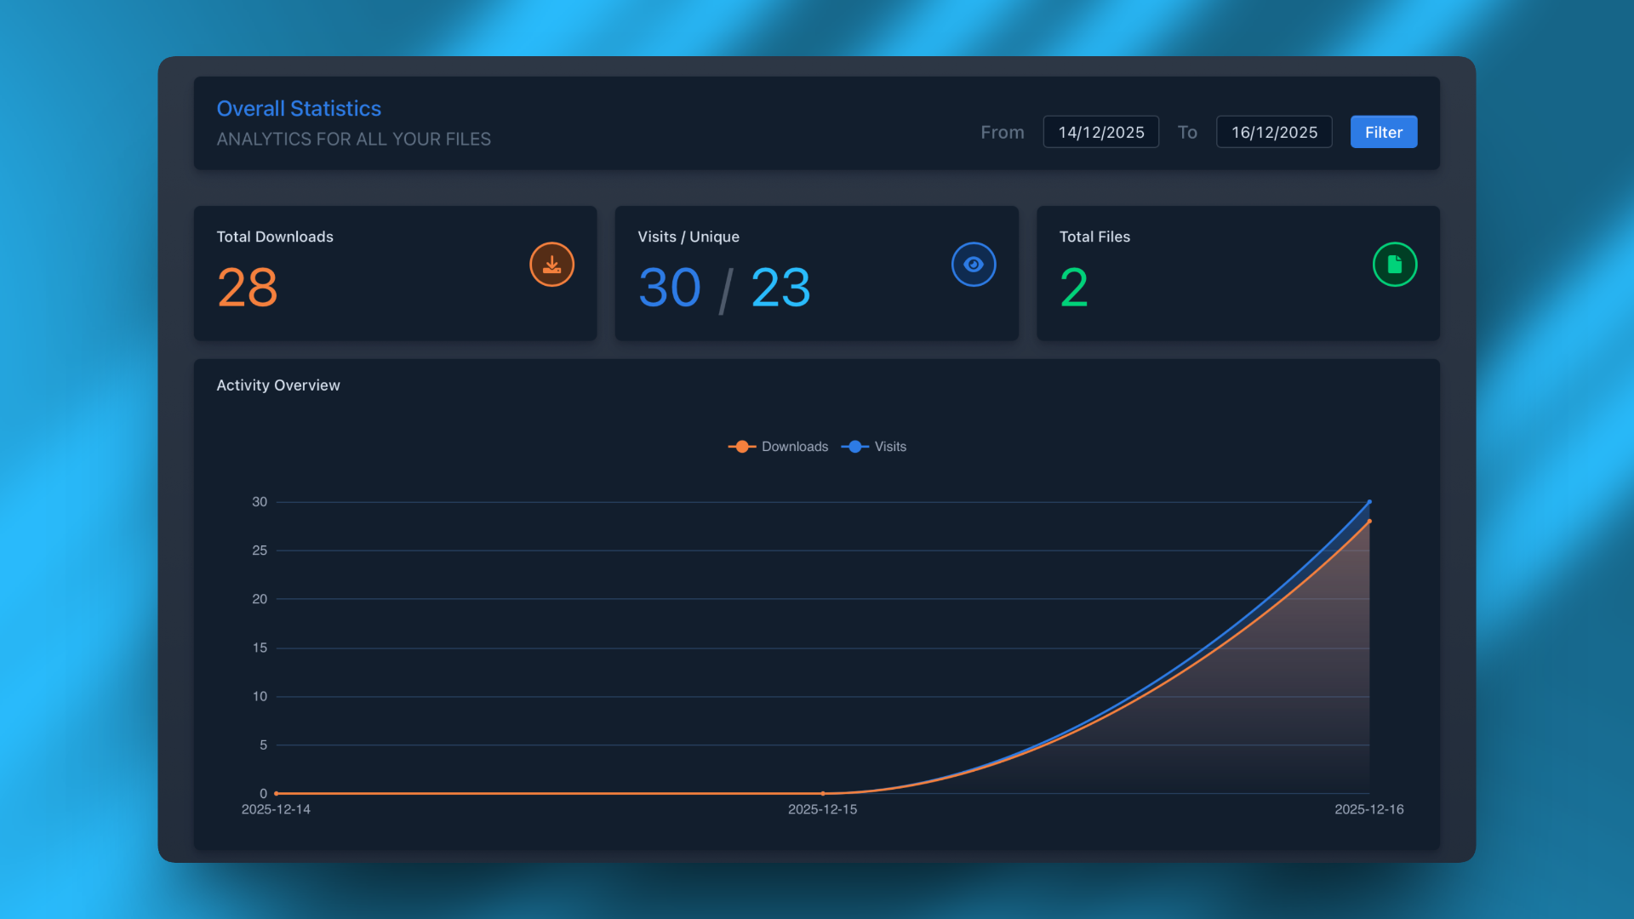The image size is (1634, 919).
Task: Click the Activity Overview title
Action: click(278, 385)
